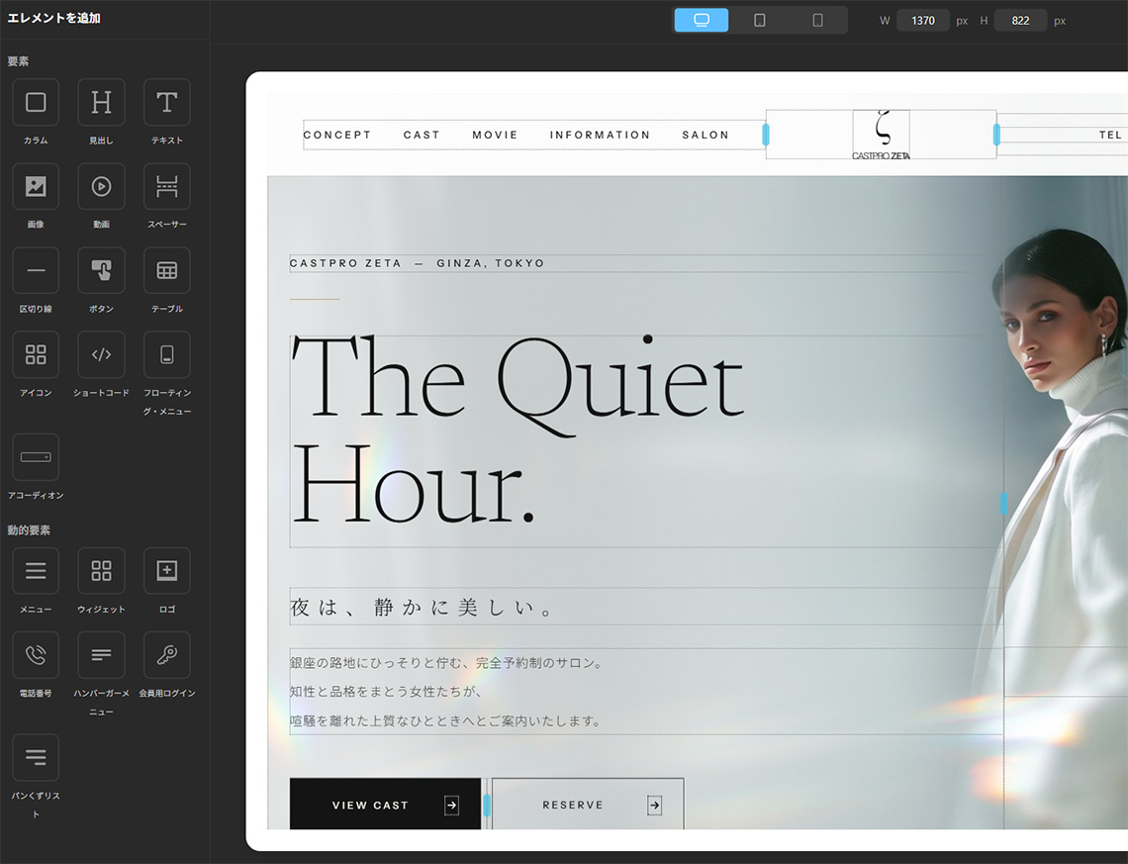Edit the canvas height field showing 822
Viewport: 1128px width, 864px height.
tap(1020, 20)
